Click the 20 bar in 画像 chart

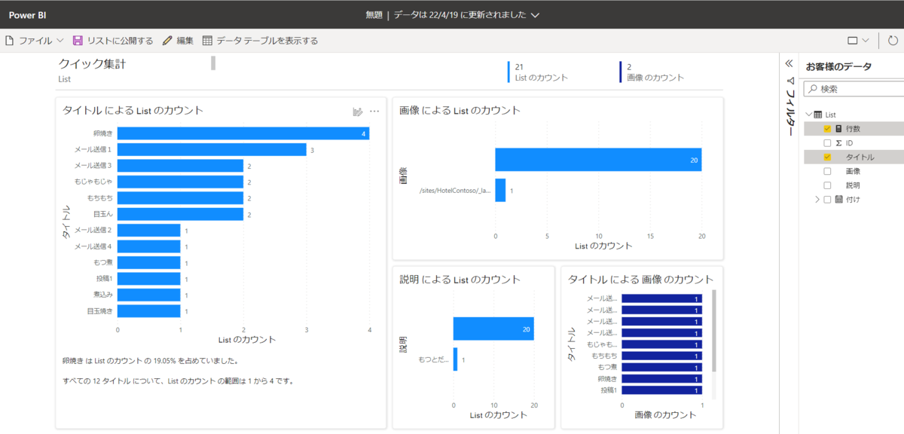pyautogui.click(x=598, y=160)
